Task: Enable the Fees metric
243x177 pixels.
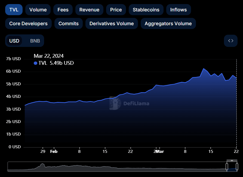Action: coord(63,10)
